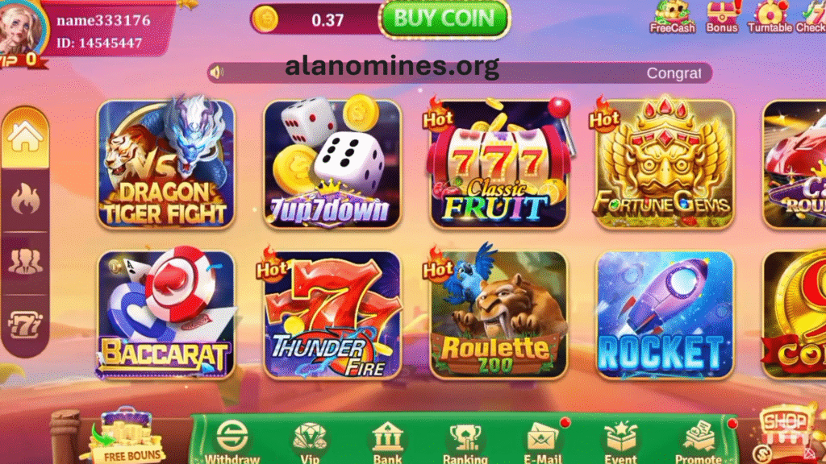Open the Classic Fruit 777 slot
Screen dimensions: 826x464
pos(499,164)
